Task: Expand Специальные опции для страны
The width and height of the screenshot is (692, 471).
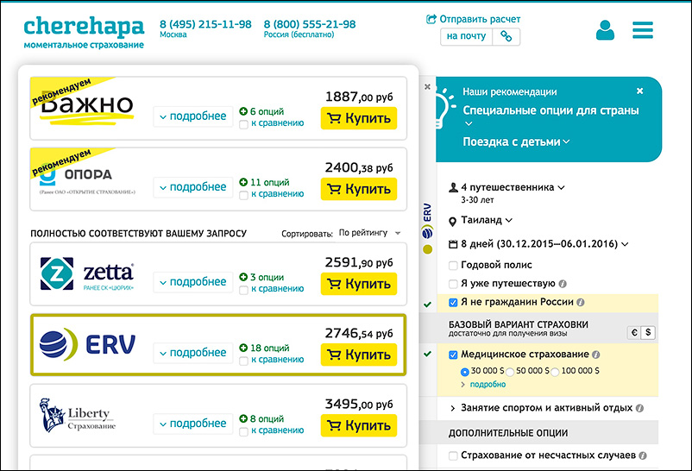Action: point(550,110)
